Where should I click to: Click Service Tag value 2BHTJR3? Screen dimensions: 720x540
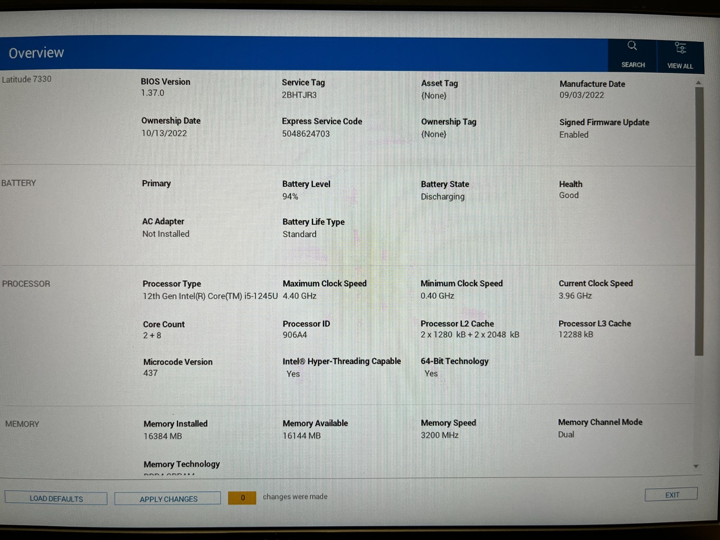click(299, 95)
